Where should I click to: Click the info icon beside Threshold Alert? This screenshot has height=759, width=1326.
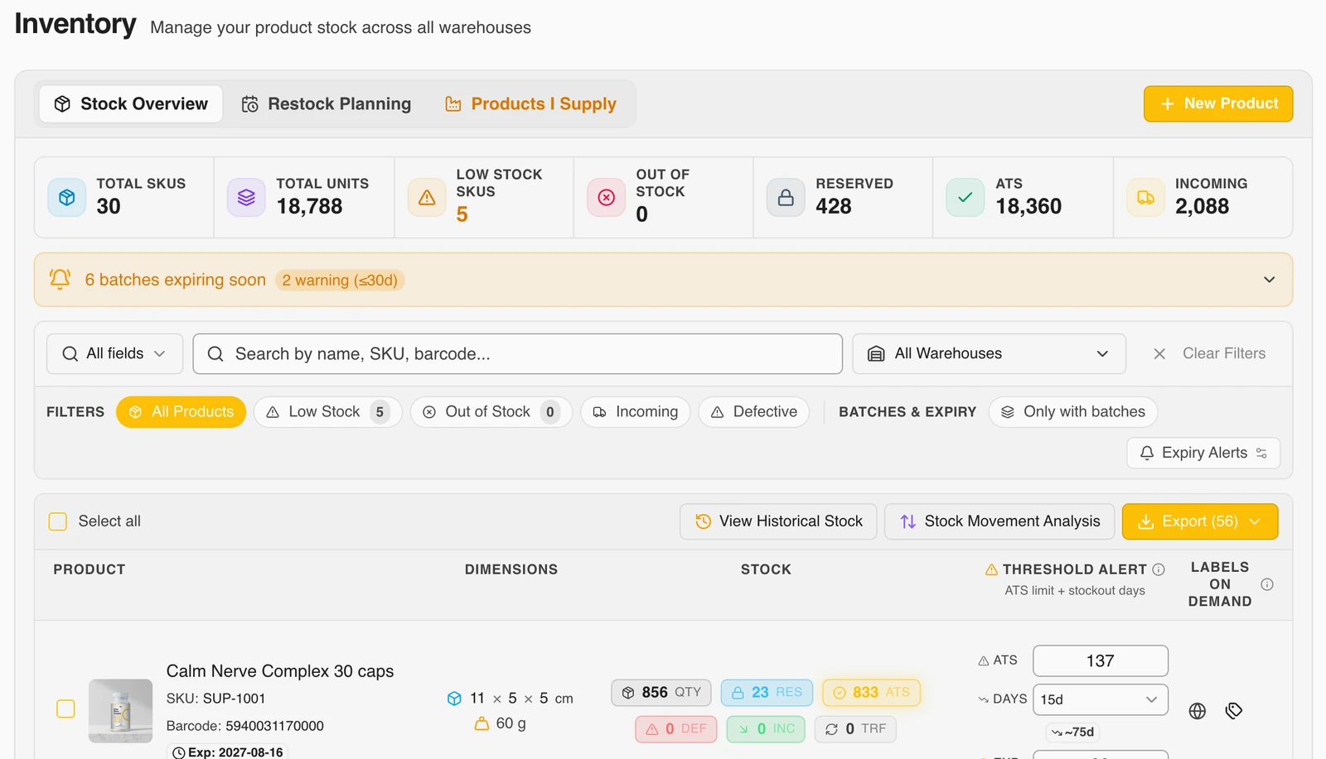(1159, 569)
